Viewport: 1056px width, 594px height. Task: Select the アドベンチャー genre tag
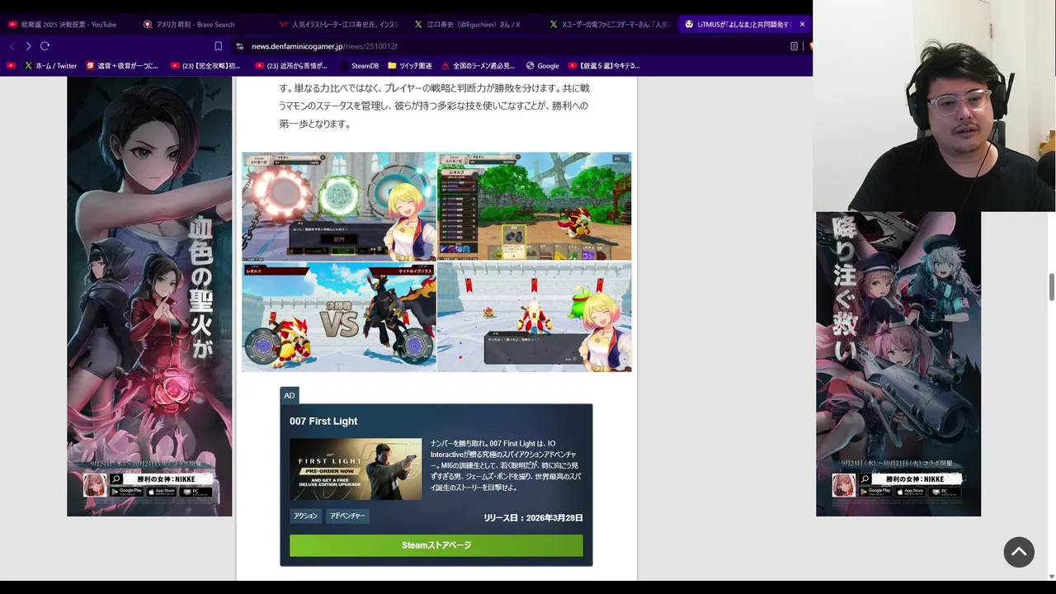click(347, 516)
